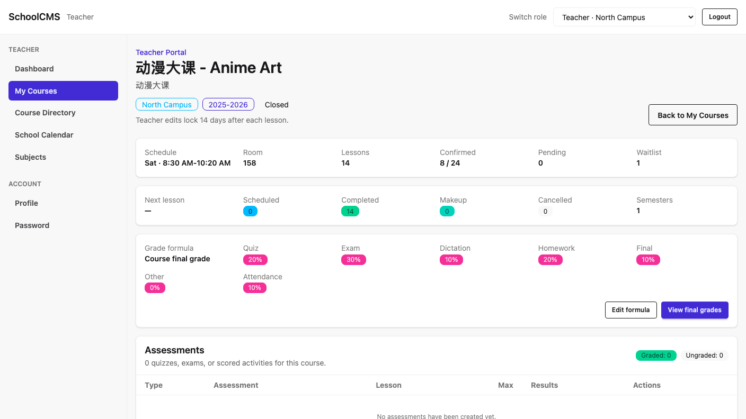Viewport: 746px width, 419px height.
Task: Click the Dictation 10% badge
Action: point(451,260)
